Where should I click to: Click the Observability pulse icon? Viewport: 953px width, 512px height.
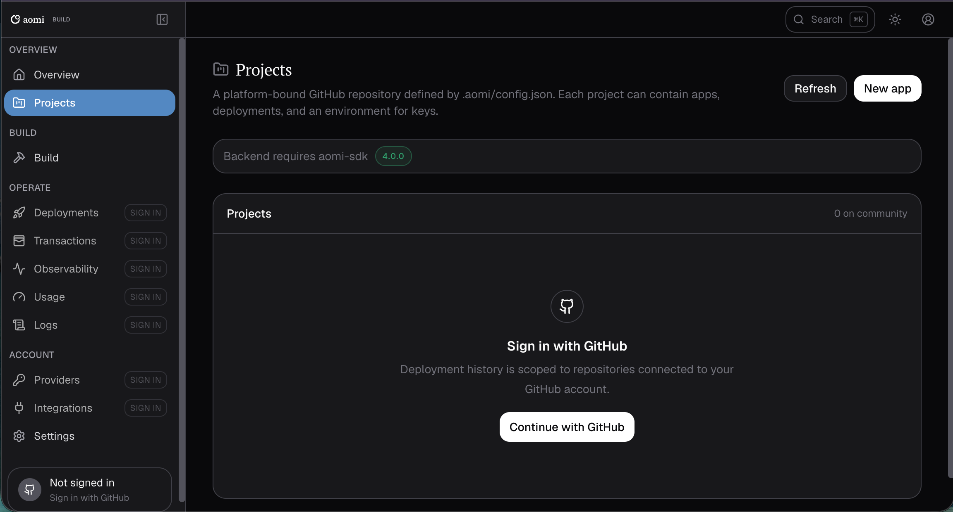[19, 269]
